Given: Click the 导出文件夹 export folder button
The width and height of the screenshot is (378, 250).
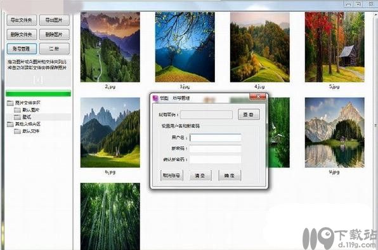Looking at the screenshot, I should pyautogui.click(x=22, y=20).
